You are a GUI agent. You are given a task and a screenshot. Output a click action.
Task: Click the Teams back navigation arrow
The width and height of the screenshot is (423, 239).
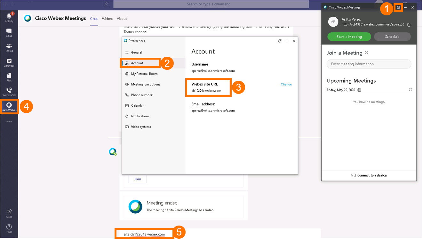[5, 4]
